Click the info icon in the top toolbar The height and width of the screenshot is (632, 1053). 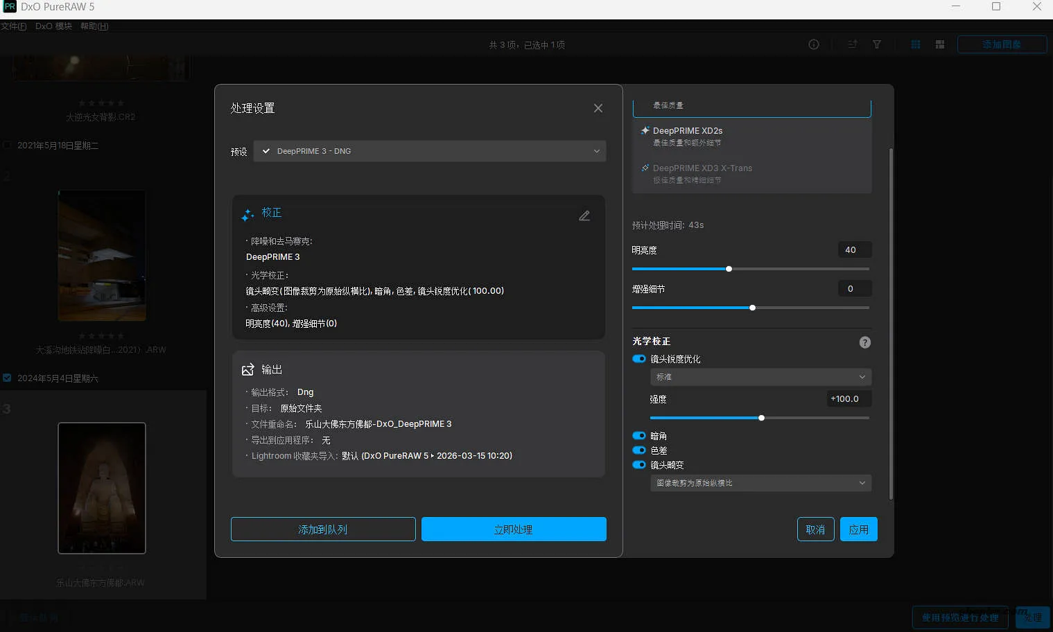pyautogui.click(x=813, y=44)
